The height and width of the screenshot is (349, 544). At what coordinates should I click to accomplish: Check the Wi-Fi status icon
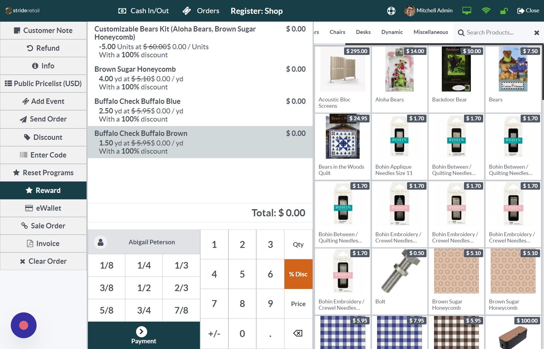point(486,11)
